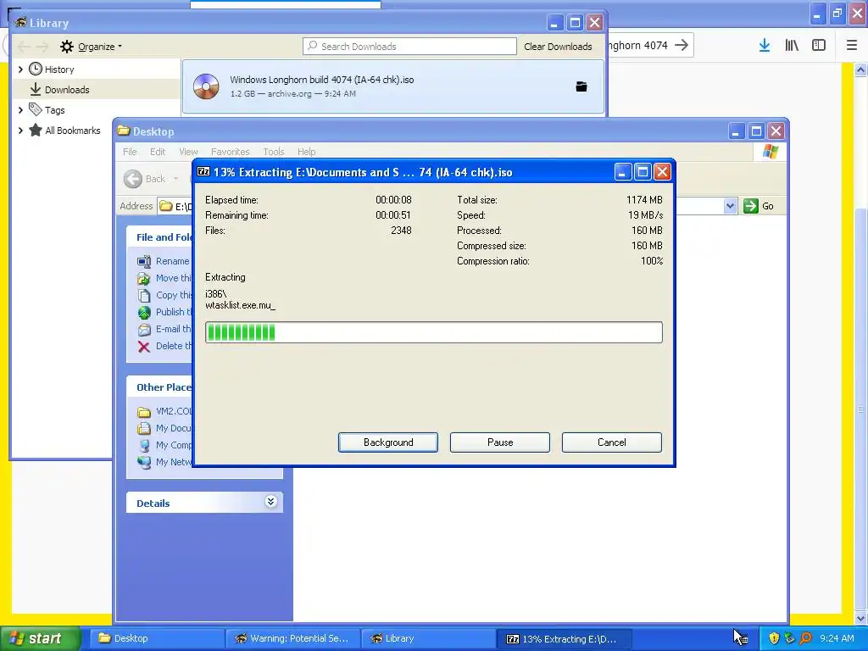Switch to Library taskbar item
The height and width of the screenshot is (651, 868).
pyautogui.click(x=429, y=638)
